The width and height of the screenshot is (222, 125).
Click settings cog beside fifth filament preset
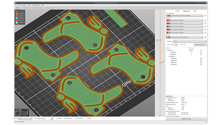[205, 32]
